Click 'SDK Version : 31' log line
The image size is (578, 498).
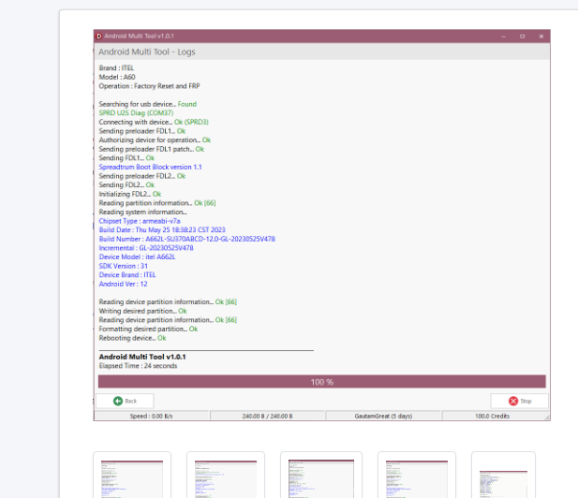[124, 266]
